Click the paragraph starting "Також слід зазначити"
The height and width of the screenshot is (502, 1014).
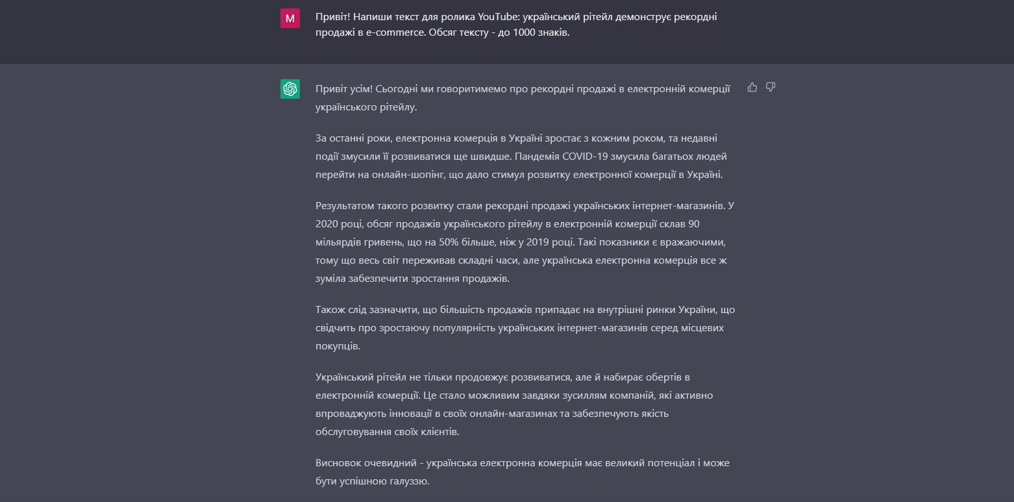[525, 328]
